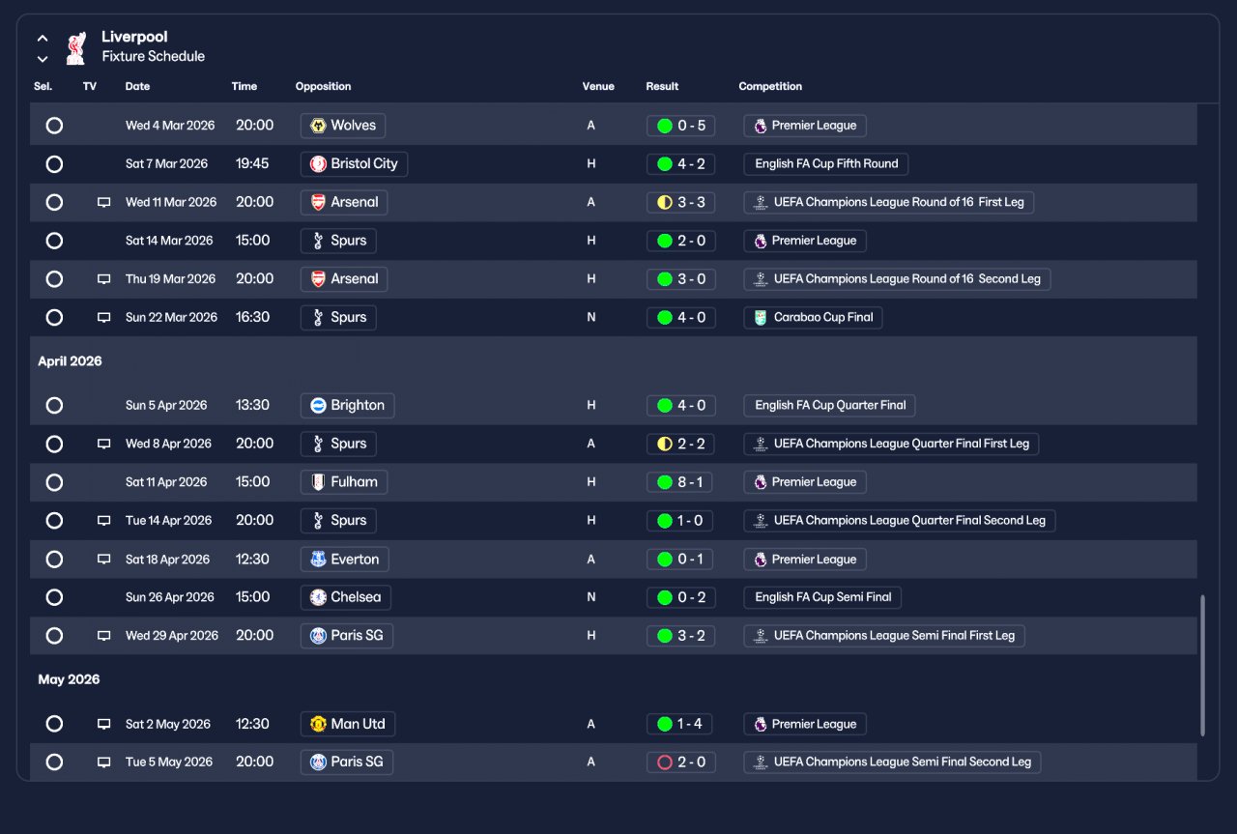Image resolution: width=1237 pixels, height=834 pixels.
Task: Click TV icon on Tue 5 May Paris SG row
Action: click(x=103, y=762)
